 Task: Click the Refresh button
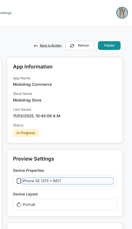80,46
